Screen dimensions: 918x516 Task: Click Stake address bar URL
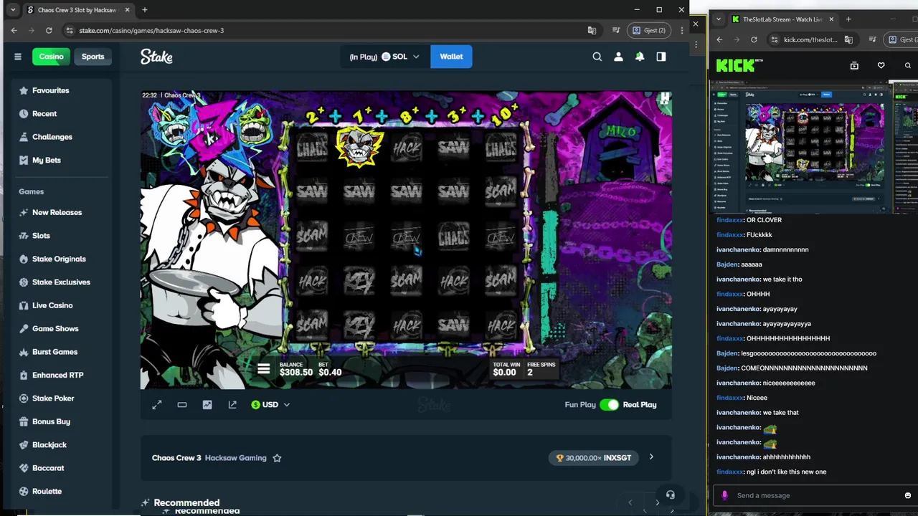pos(151,30)
